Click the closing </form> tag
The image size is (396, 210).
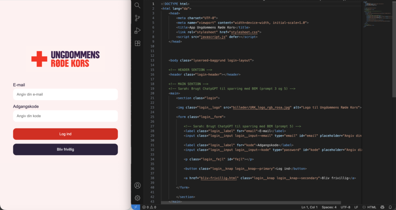tap(183, 187)
